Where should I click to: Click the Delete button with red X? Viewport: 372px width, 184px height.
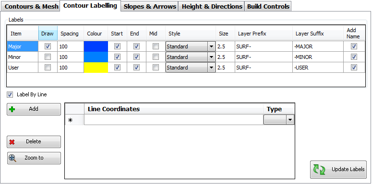(x=34, y=142)
